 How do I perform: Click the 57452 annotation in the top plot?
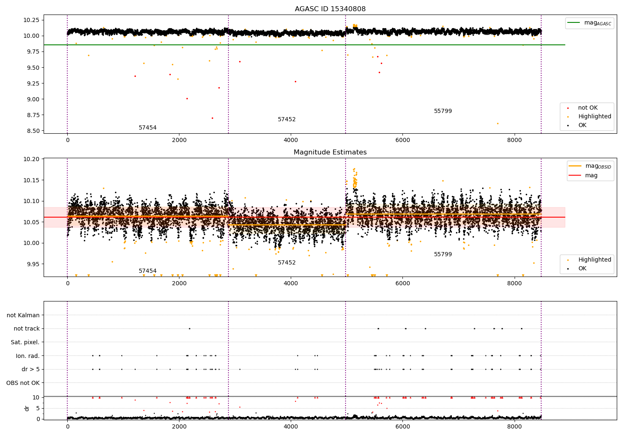(287, 119)
